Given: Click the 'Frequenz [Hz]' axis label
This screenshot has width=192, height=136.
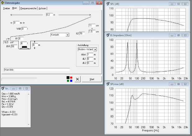Looking at the screenshot, I should (x=150, y=130).
